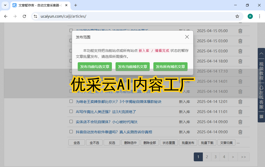Click 发布当前域名文章 green button
The image size is (265, 167).
pyautogui.click(x=132, y=67)
